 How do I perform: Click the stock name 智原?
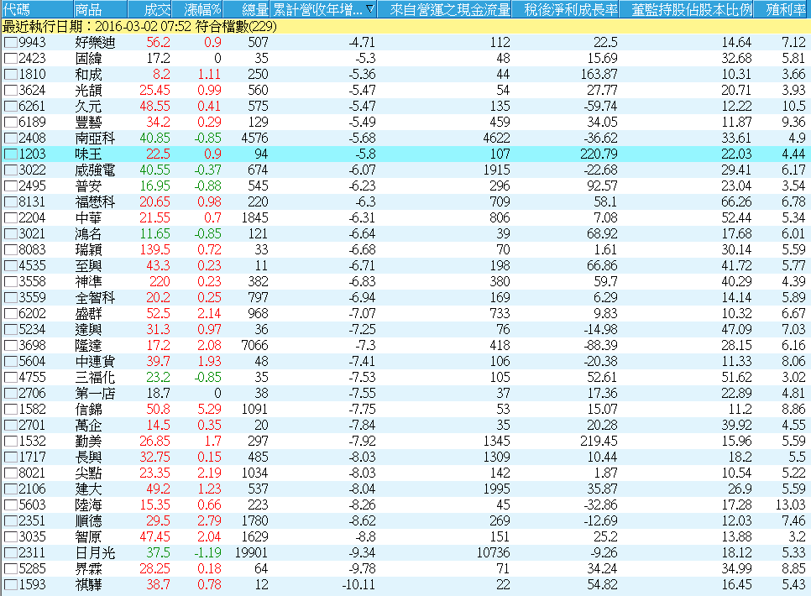(88, 537)
